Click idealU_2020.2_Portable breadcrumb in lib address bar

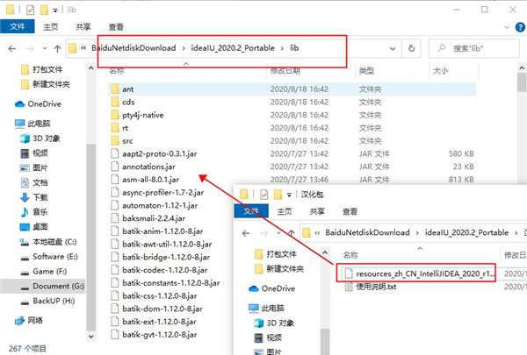tap(233, 48)
